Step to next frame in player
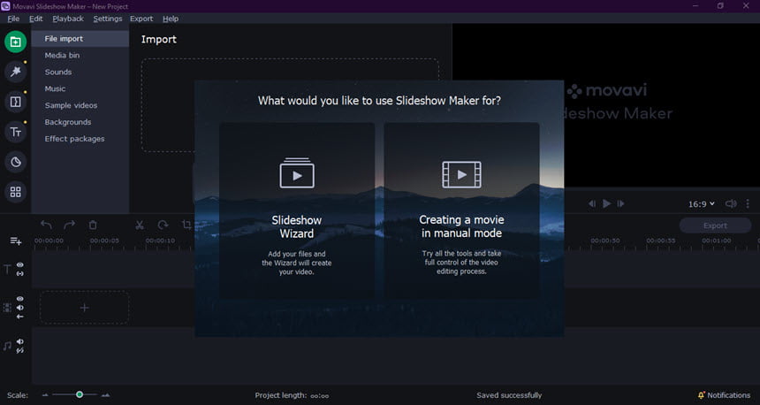 click(621, 203)
